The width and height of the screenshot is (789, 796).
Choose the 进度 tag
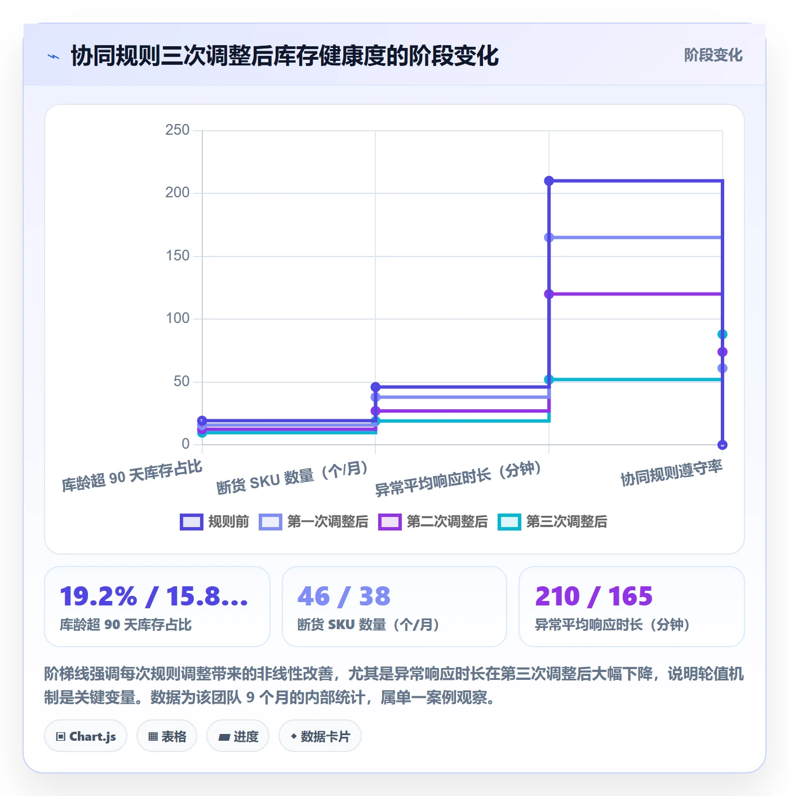point(238,736)
